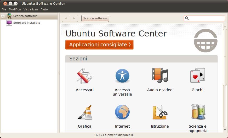Open the Audio e video category icon
The width and height of the screenshot is (228, 138).
(x=160, y=76)
